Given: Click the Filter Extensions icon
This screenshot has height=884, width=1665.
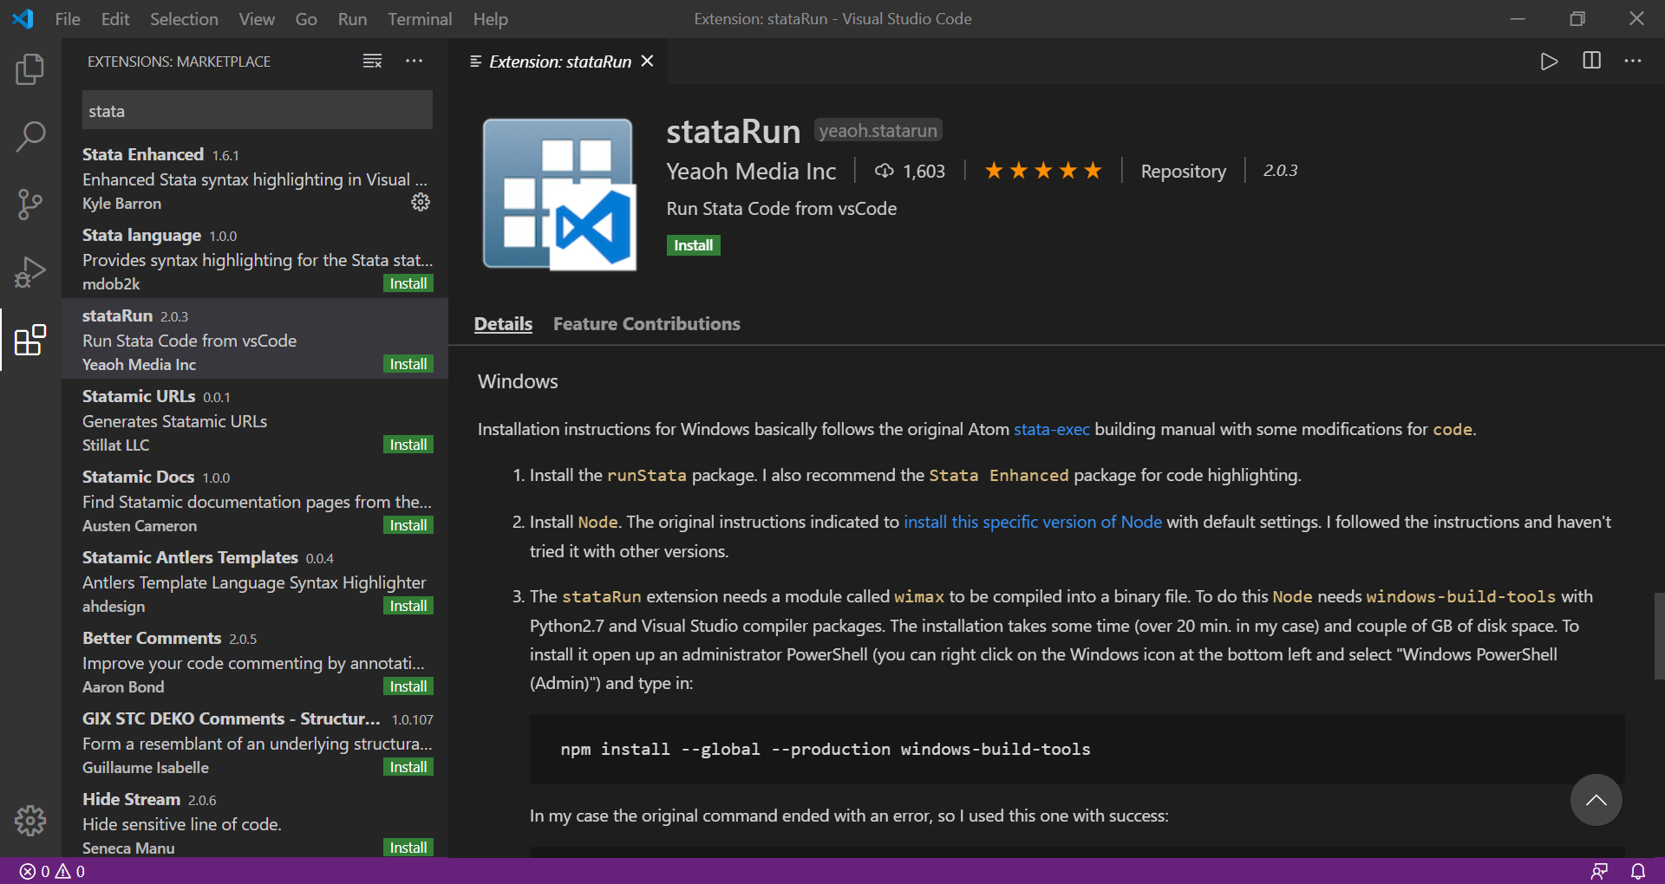Looking at the screenshot, I should coord(371,61).
